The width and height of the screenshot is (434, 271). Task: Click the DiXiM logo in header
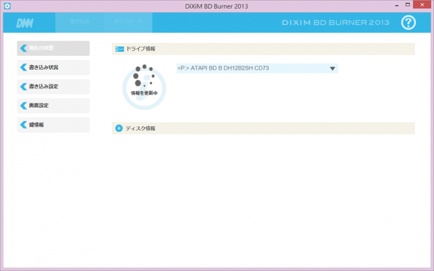25,23
